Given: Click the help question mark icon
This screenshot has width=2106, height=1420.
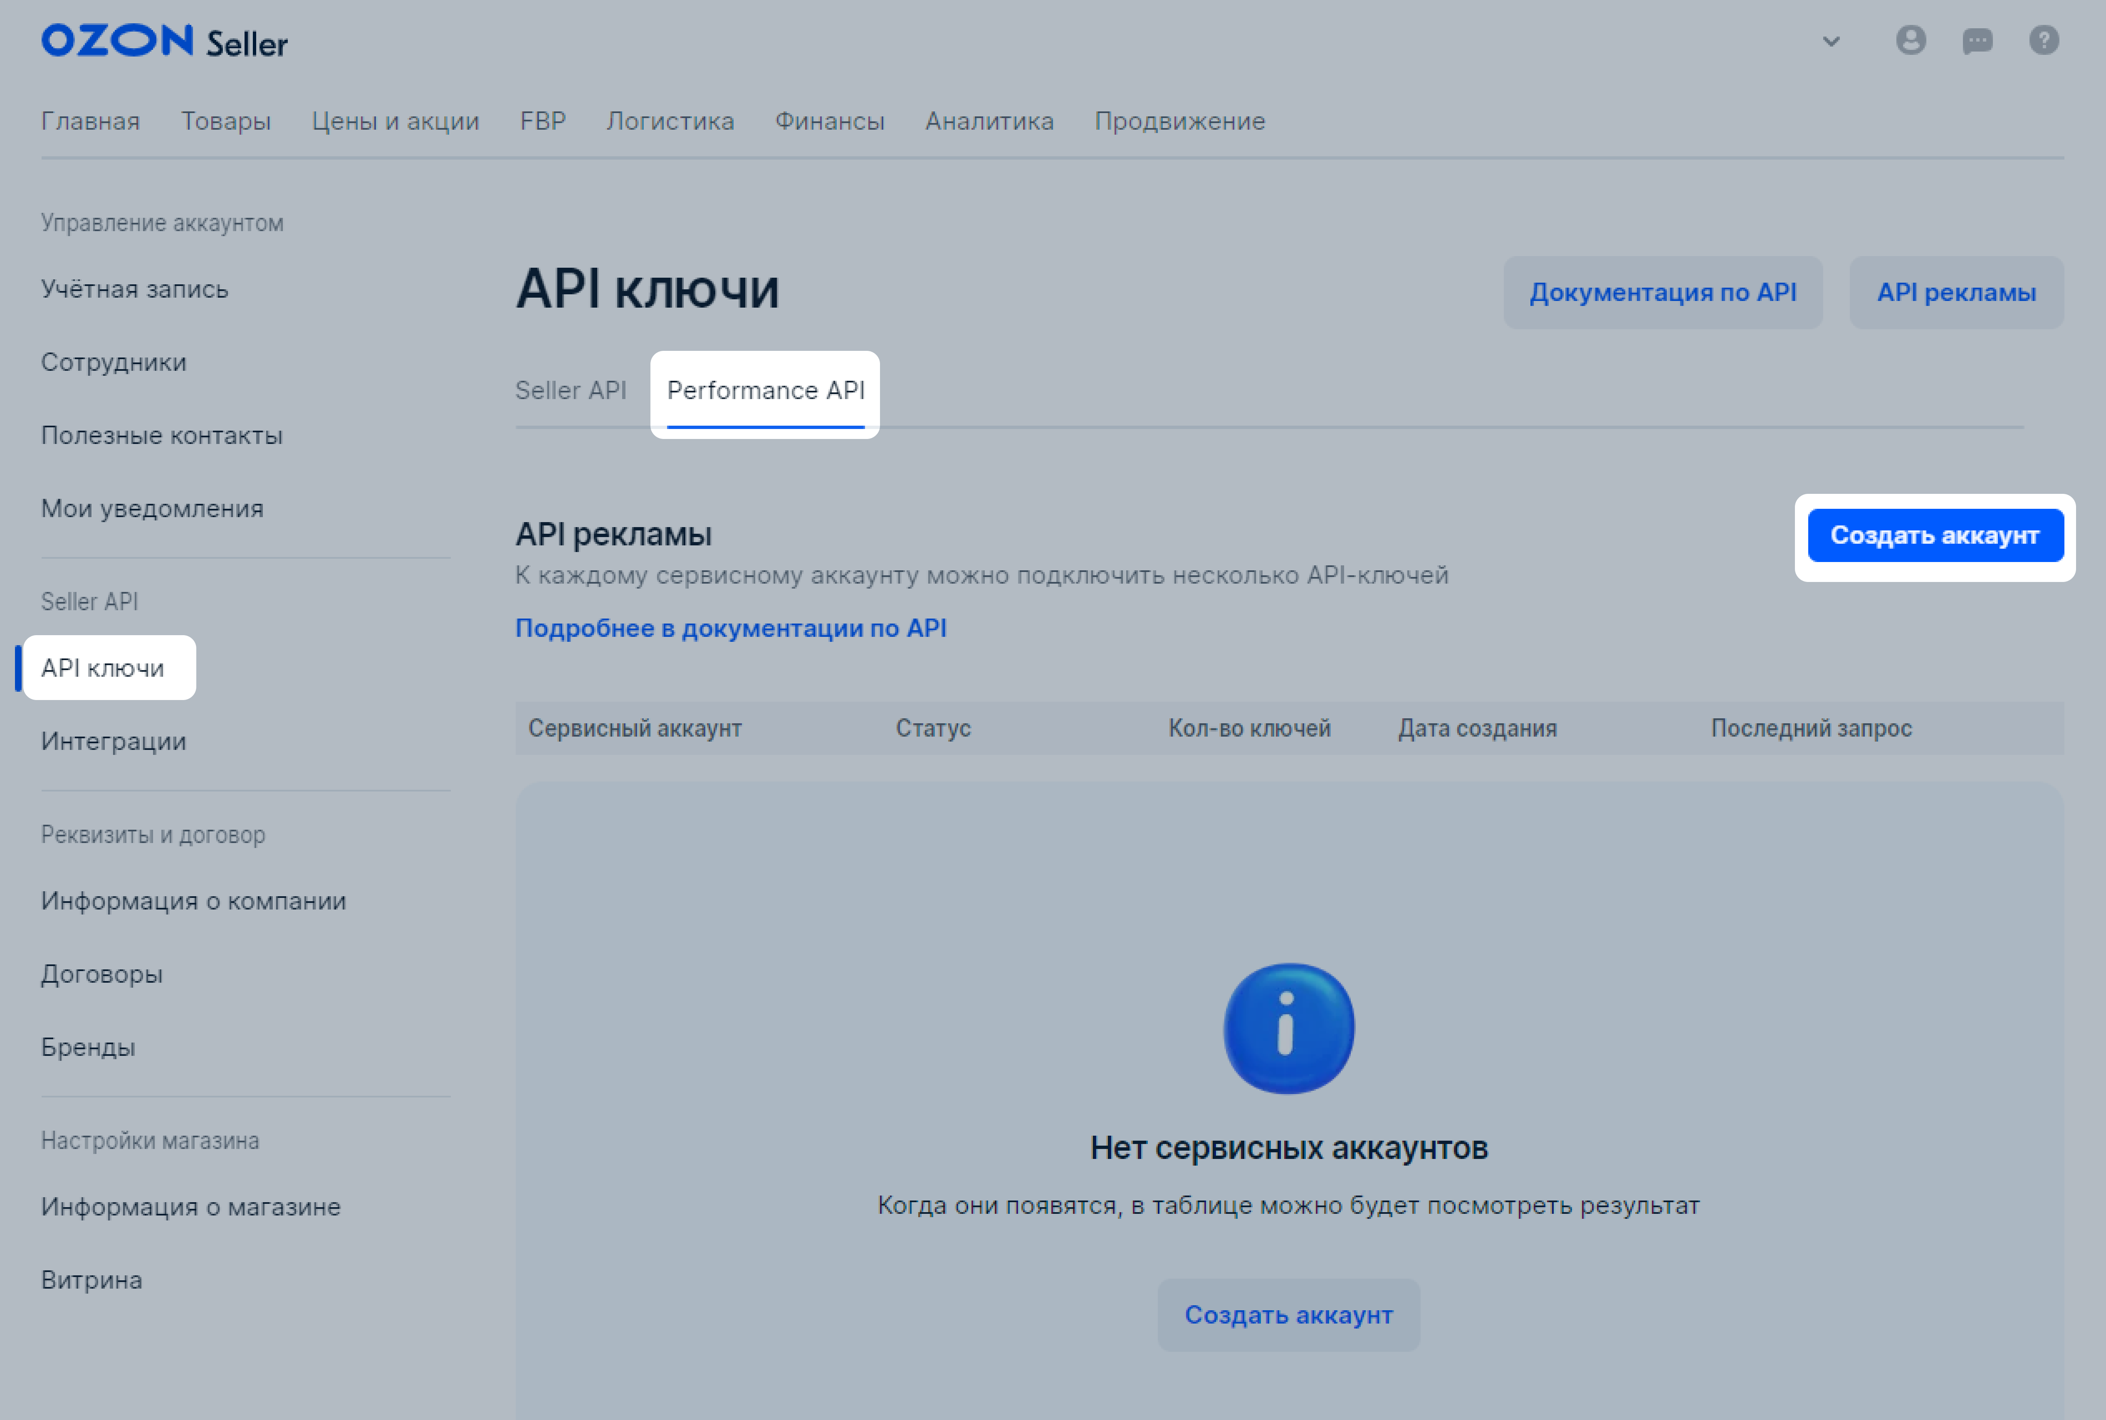Looking at the screenshot, I should pyautogui.click(x=2044, y=41).
